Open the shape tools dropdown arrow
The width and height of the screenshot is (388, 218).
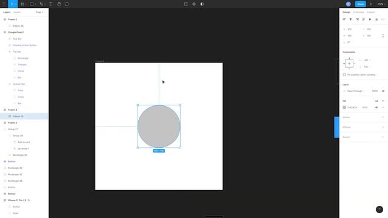[35, 4]
